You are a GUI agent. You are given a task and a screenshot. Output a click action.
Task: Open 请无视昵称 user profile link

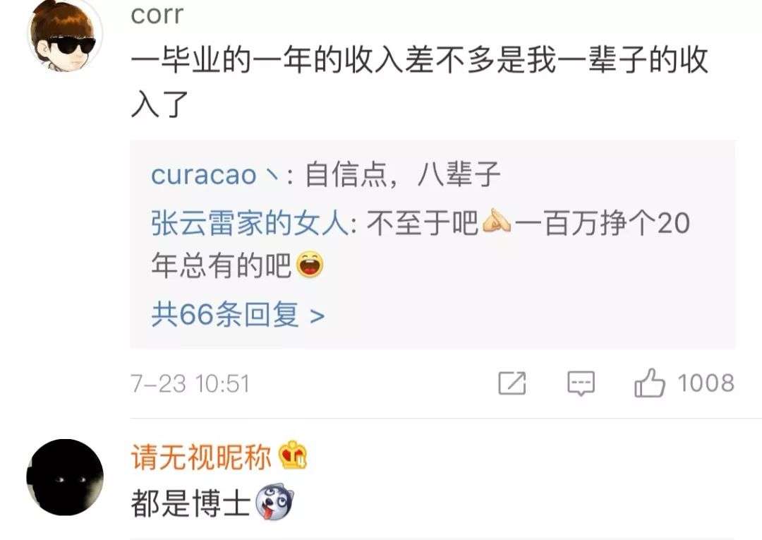coord(200,457)
